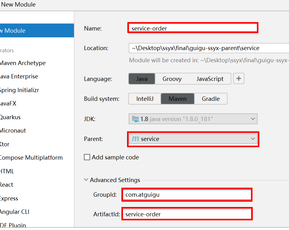Edit the Location path field
The width and height of the screenshot is (289, 230).
208,48
